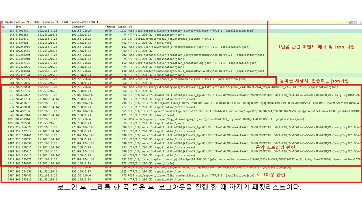Select packet 549 POST news_informNewsCount.json

181,71
